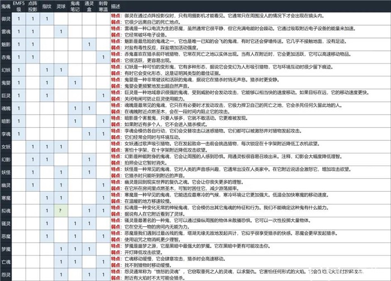The width and height of the screenshot is (391, 281).
Task: Click the 雷魂 row label
Action: click(6, 32)
